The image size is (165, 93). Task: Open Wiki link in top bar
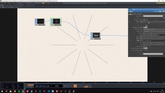click(x=20, y=3)
